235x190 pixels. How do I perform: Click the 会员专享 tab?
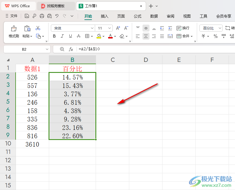click(x=224, y=16)
